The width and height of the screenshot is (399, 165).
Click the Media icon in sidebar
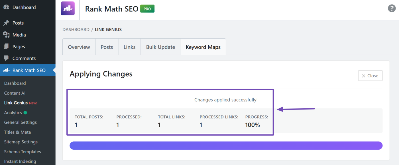pos(6,35)
